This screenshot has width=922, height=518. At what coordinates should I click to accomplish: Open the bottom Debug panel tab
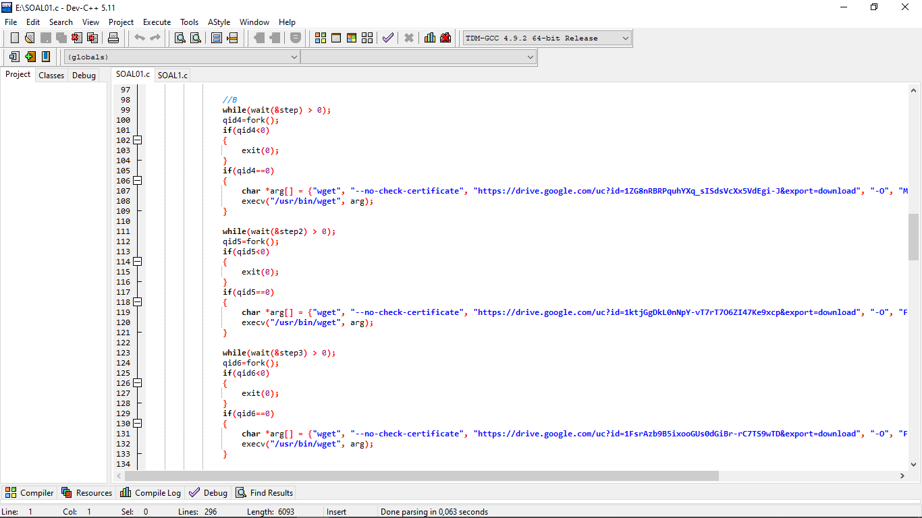coord(209,493)
